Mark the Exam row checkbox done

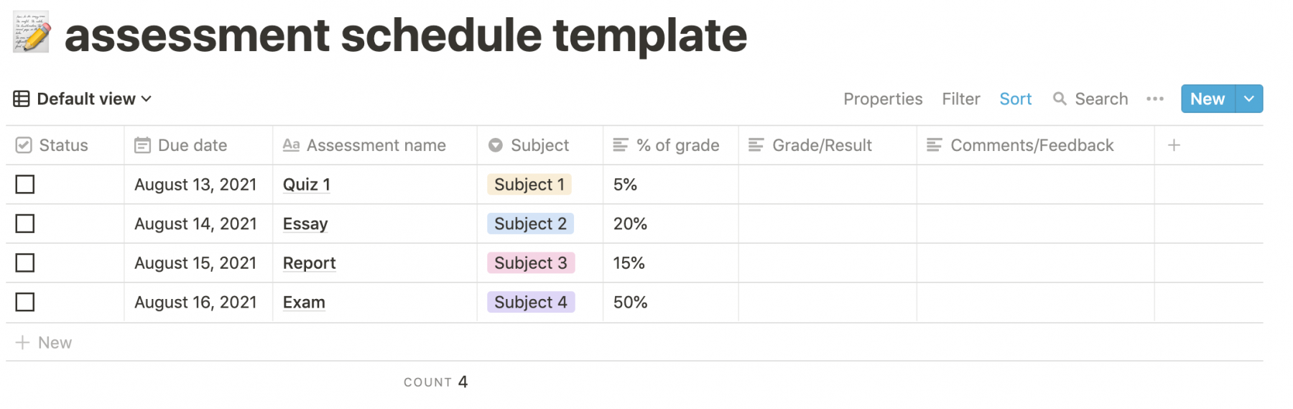click(x=25, y=302)
